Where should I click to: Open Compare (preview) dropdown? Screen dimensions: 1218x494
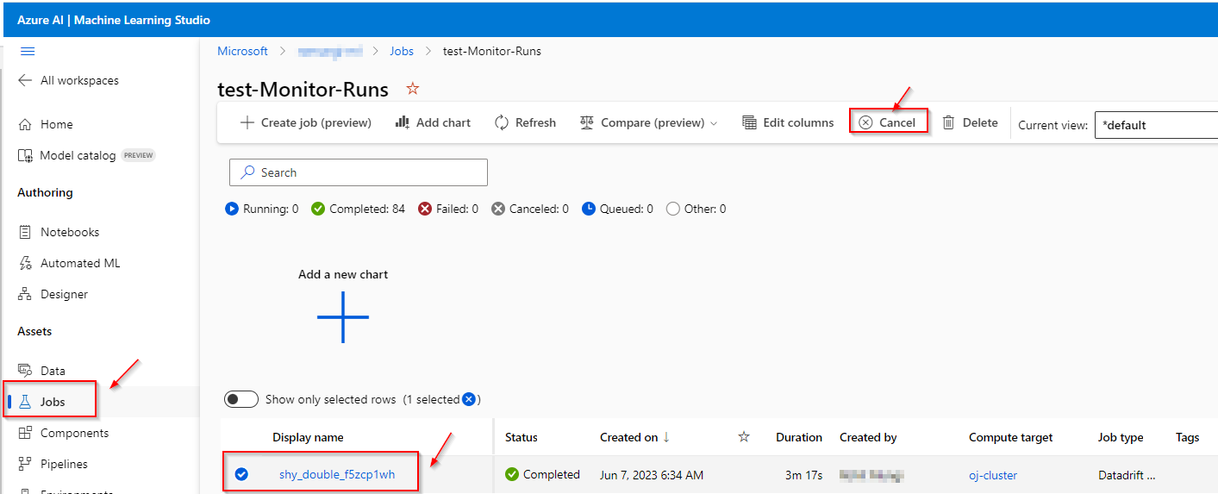coord(648,122)
